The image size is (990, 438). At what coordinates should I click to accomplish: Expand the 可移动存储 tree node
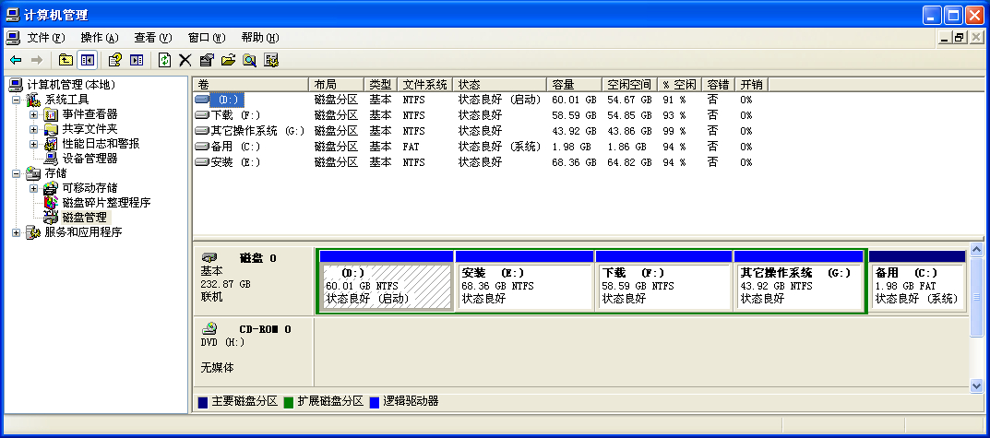pos(33,188)
